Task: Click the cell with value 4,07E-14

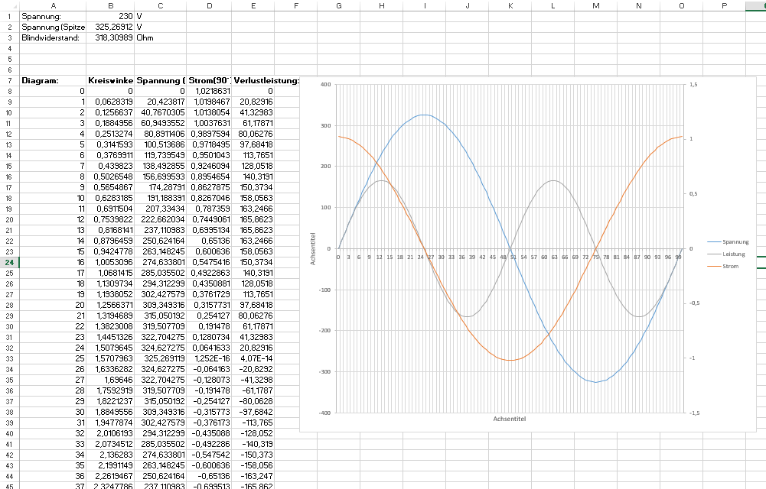Action: tap(253, 358)
